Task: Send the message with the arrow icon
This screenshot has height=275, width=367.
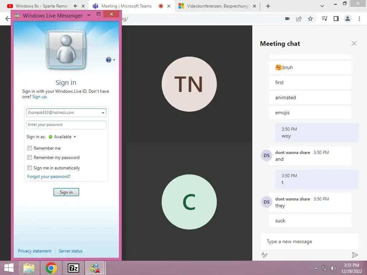Action: click(x=355, y=255)
